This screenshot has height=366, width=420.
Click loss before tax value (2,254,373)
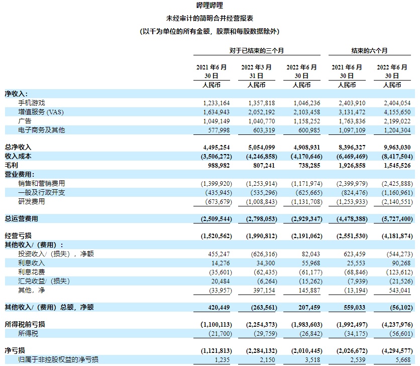click(x=262, y=325)
